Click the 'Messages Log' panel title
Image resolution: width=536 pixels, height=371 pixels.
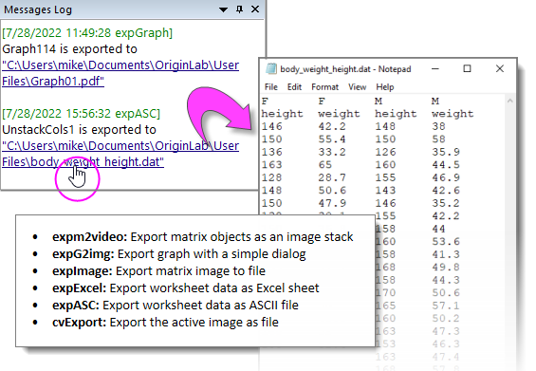pyautogui.click(x=38, y=9)
